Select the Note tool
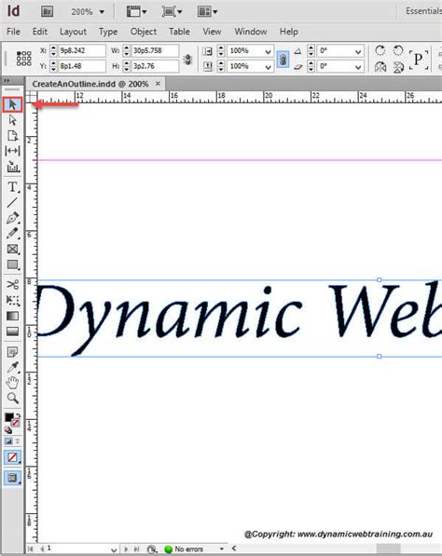 [12, 352]
